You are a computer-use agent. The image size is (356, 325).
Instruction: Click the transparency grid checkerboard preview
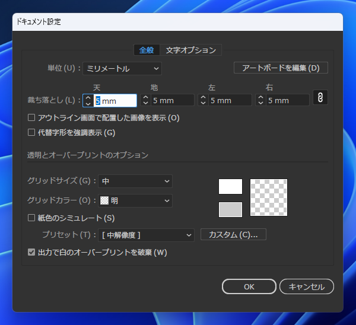point(269,197)
